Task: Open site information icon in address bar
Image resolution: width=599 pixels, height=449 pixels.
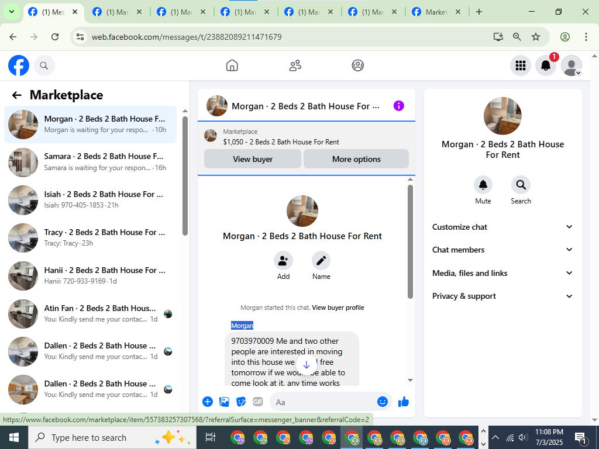Action: 80,37
